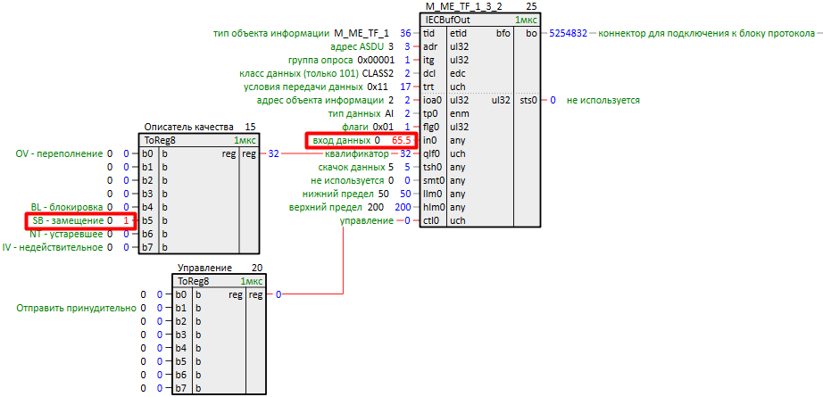Click the SB - замещение input value 1
The image size is (823, 397).
point(126,220)
